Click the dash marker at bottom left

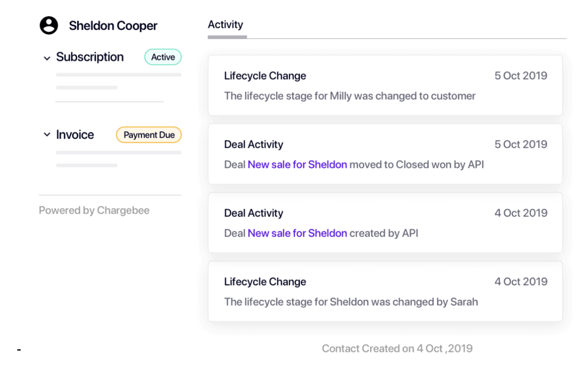point(19,350)
